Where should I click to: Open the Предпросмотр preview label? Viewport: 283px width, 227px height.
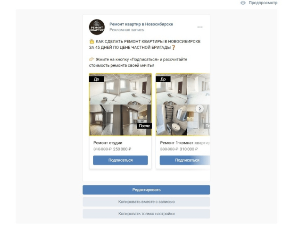coord(263,3)
